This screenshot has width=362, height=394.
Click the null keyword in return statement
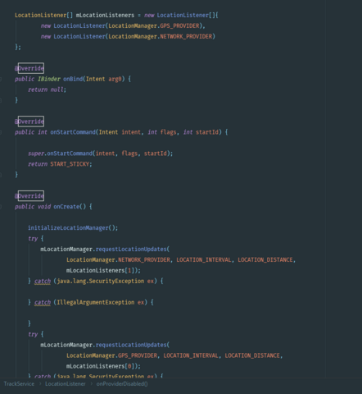(x=57, y=89)
